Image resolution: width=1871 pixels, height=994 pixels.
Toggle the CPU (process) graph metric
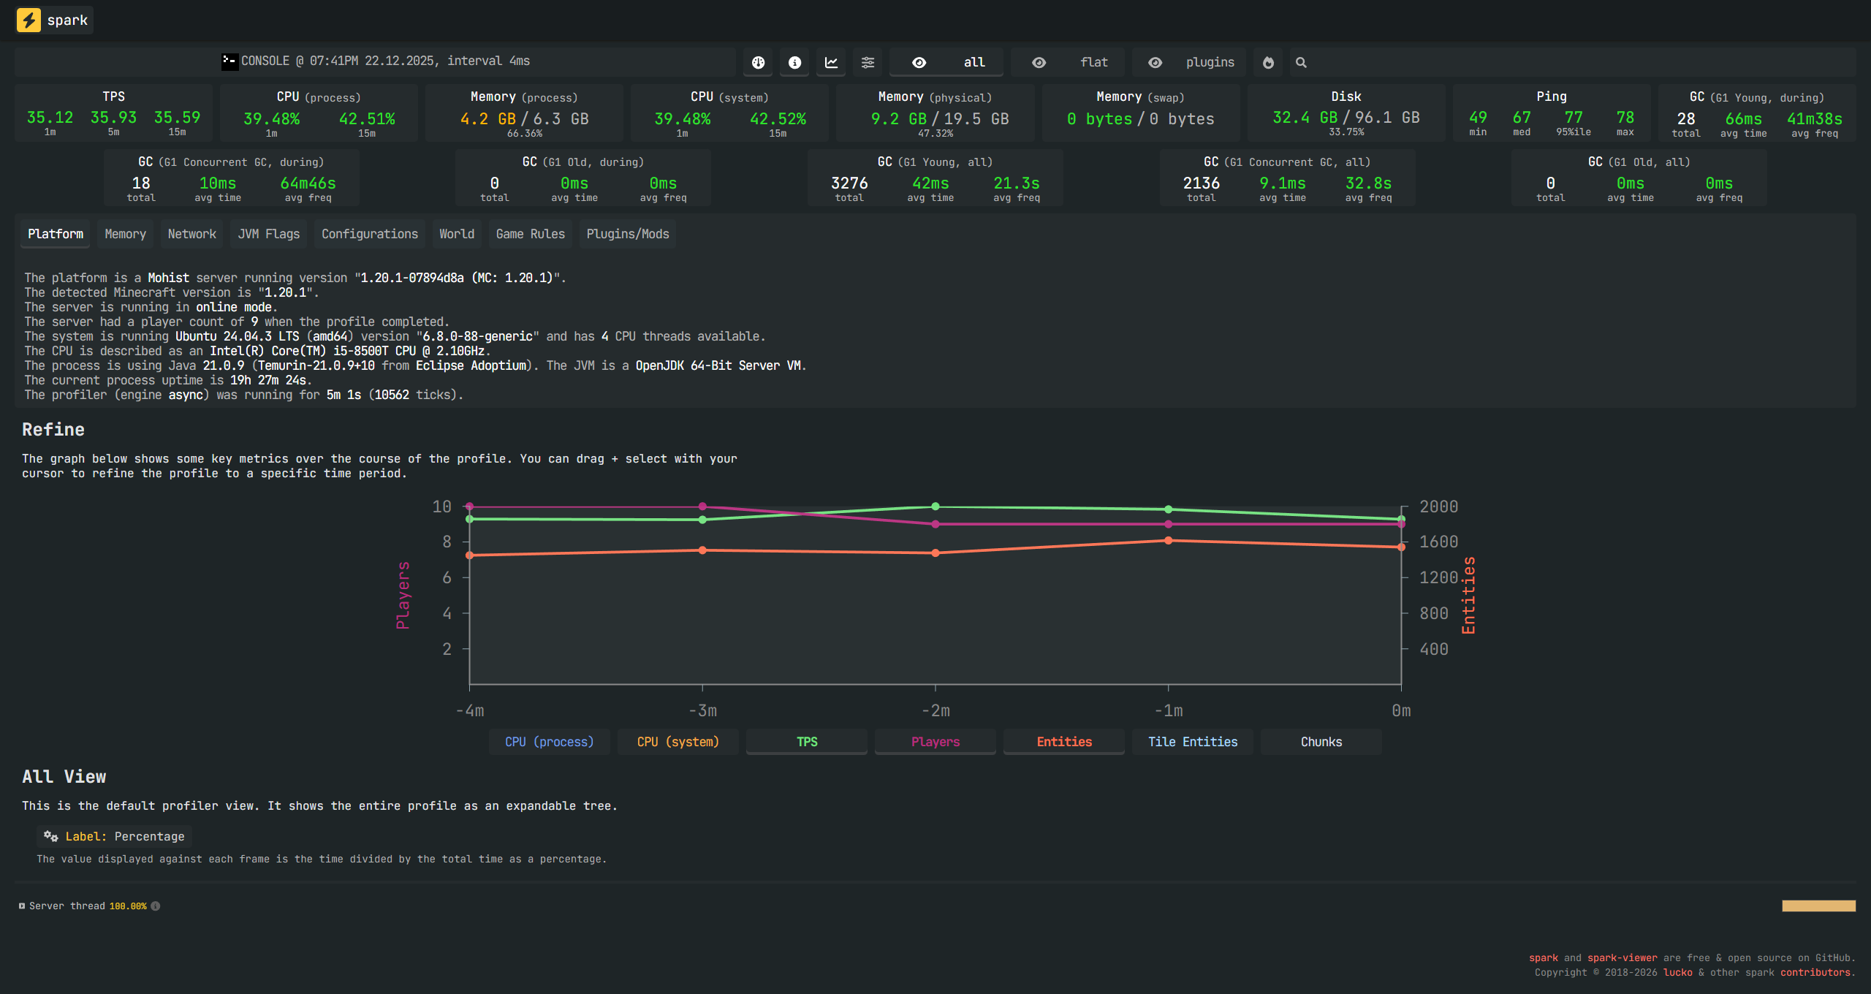pyautogui.click(x=549, y=742)
